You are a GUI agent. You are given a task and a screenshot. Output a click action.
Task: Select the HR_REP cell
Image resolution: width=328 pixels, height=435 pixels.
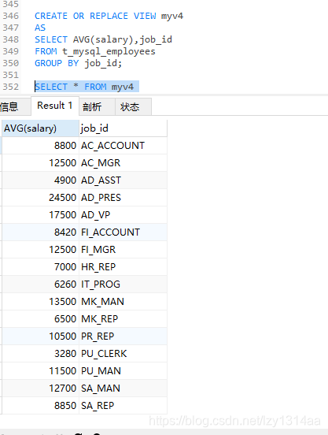click(123, 267)
